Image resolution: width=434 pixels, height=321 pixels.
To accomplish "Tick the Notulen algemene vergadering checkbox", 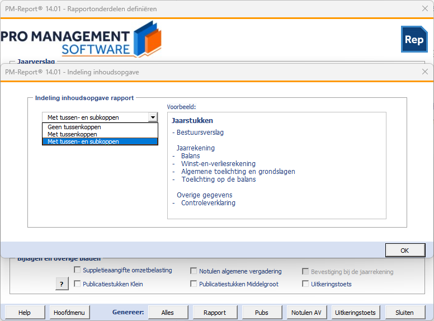I will (194, 271).
